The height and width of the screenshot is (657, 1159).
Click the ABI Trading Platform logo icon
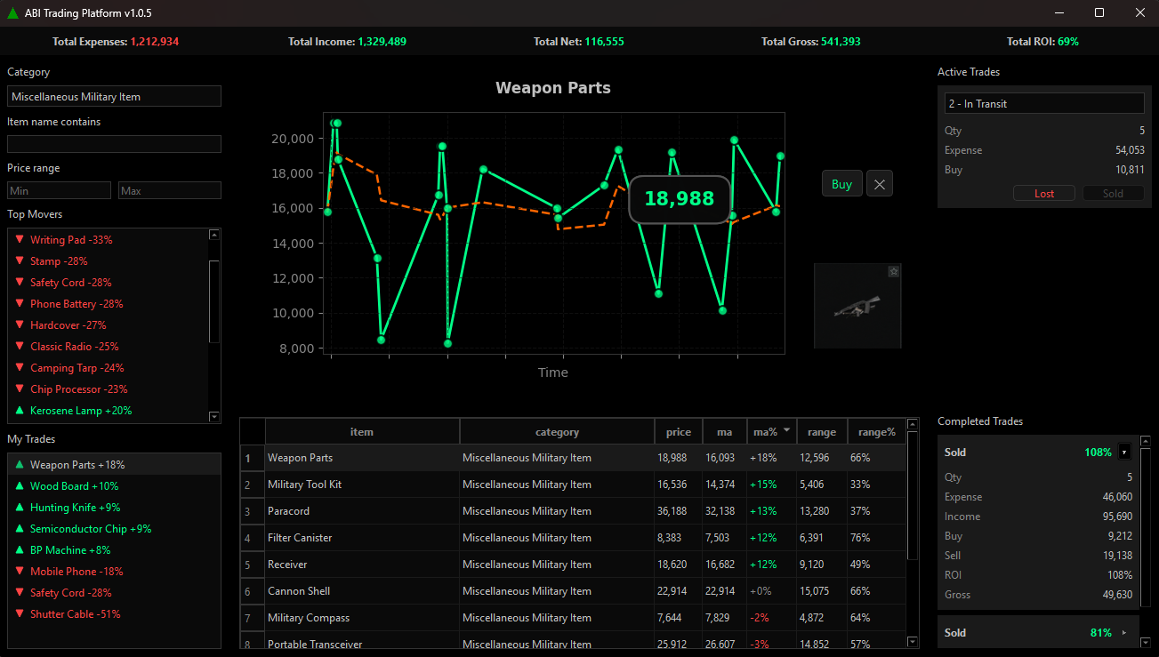tap(12, 12)
